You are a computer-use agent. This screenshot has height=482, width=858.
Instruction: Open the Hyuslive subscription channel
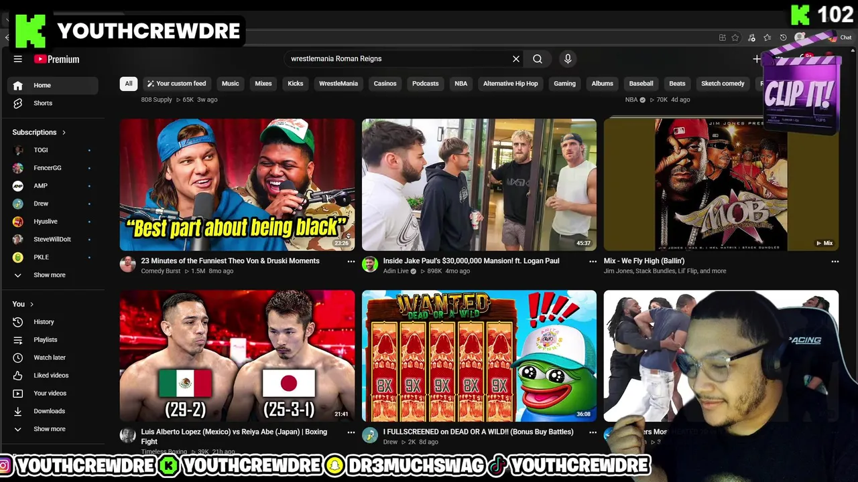tap(53, 222)
